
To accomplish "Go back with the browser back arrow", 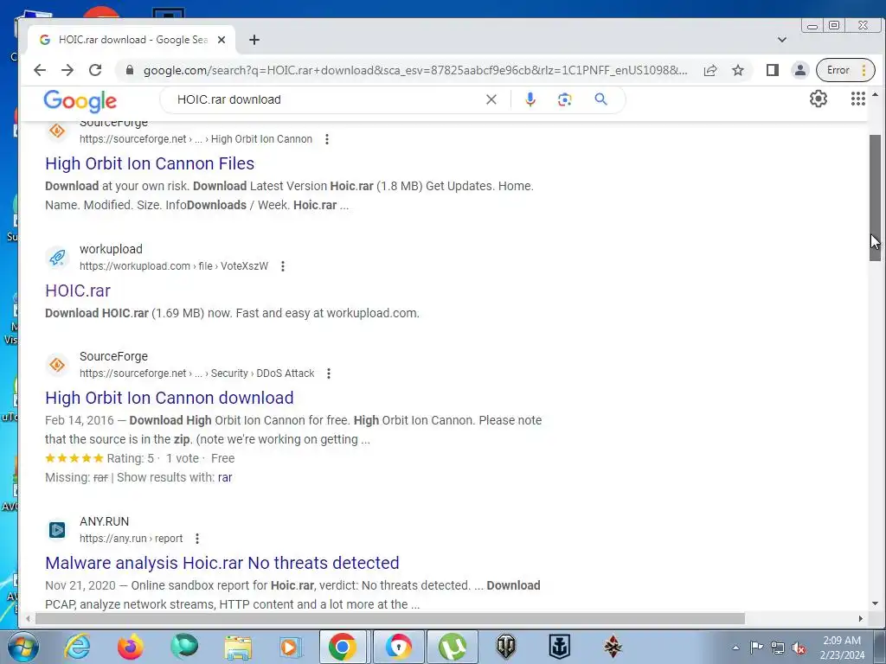I will 40,70.
